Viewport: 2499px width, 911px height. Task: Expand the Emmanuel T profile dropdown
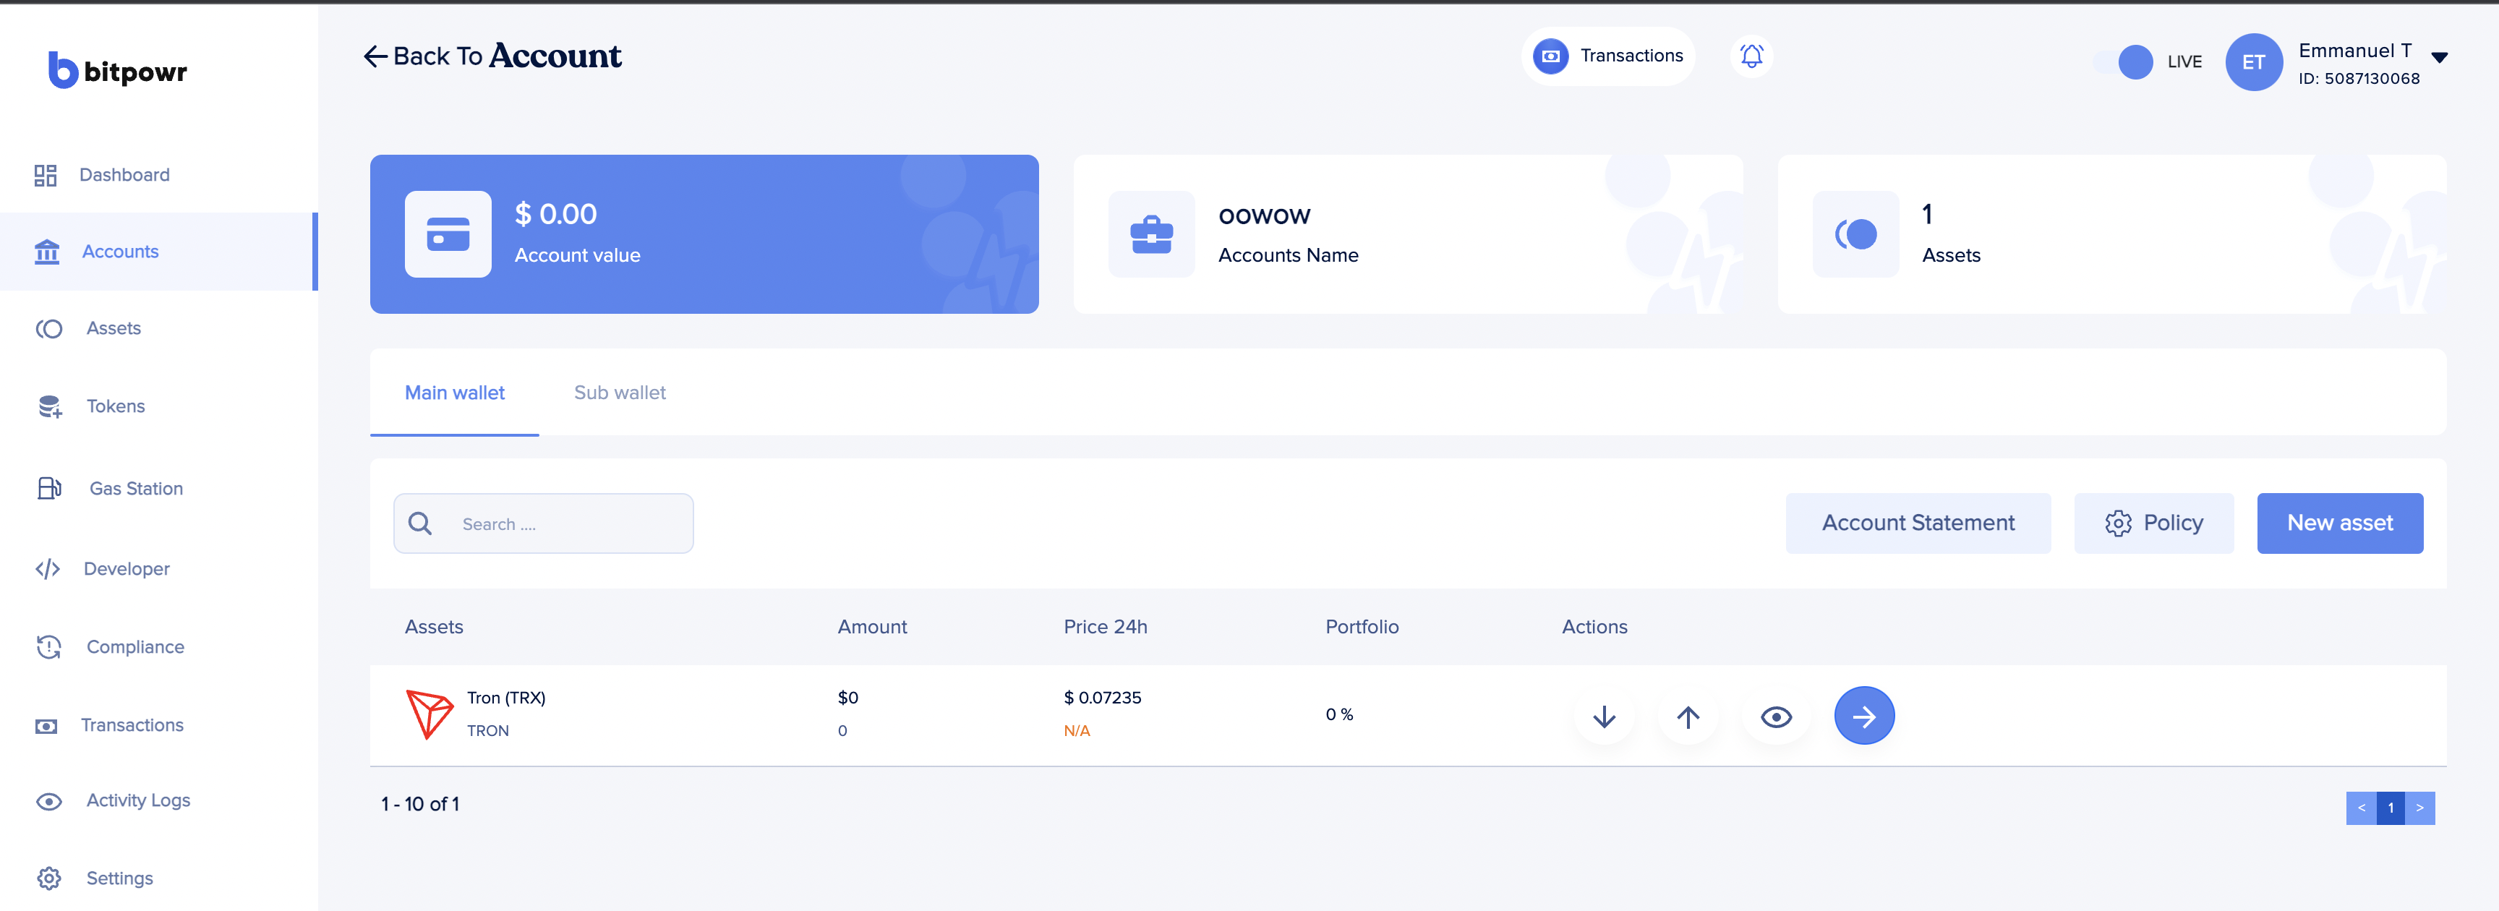2439,59
